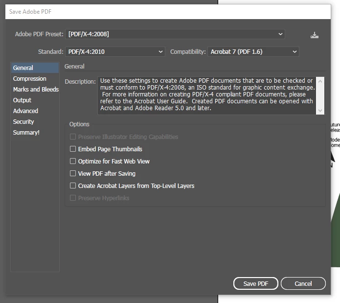The width and height of the screenshot is (340, 303).
Task: Enable Create Acrobat Layers from Top-Level Layers
Action: [x=73, y=186]
